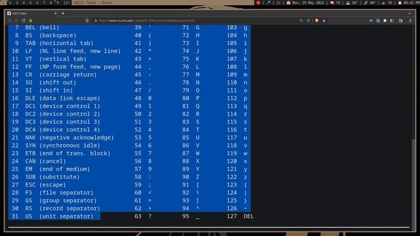Toggle the browser sidebar panel icon

pos(392,20)
